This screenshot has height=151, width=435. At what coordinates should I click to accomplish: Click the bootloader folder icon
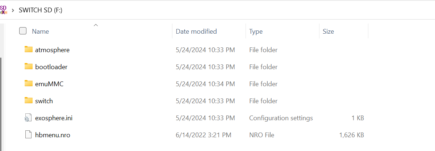click(29, 66)
